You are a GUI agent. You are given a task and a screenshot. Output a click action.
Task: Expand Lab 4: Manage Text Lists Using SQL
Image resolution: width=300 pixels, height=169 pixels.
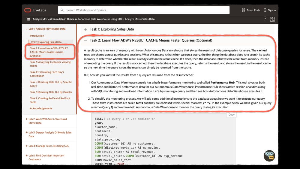pos(27,146)
